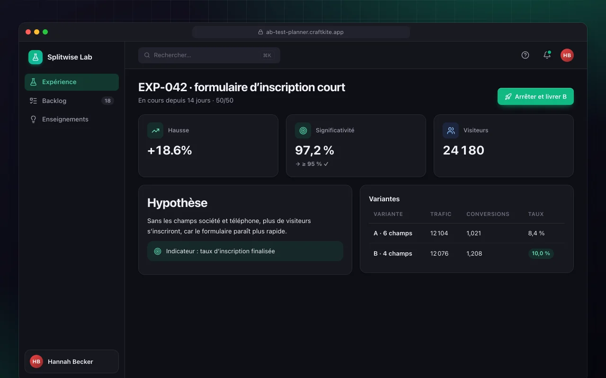
Task: Click the Variantes table heading
Action: tap(384, 199)
